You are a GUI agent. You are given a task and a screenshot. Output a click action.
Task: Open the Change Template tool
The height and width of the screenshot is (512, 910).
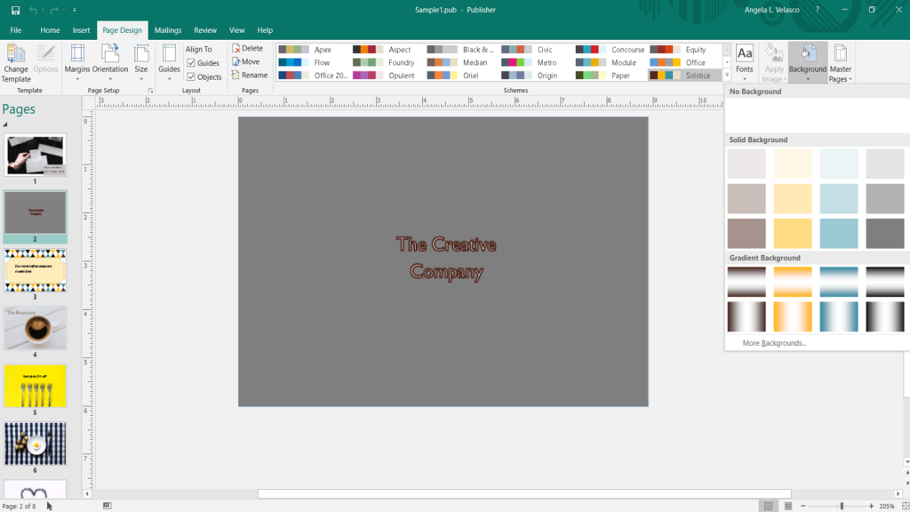(x=15, y=60)
